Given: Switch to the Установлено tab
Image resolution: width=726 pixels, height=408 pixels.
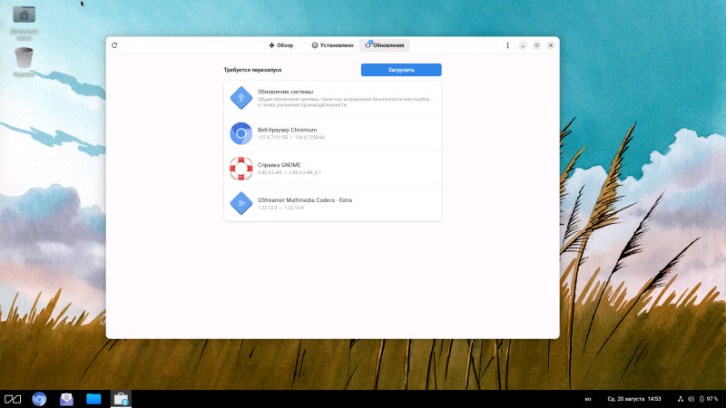Looking at the screenshot, I should [332, 45].
